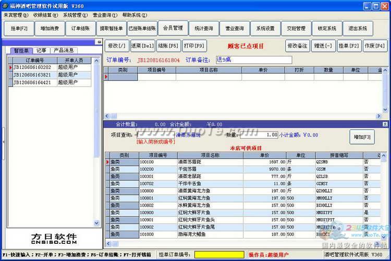Image resolution: width=391 pixels, height=261 pixels.
Task: Select order JB120606163821 in the pending list
Action: pos(50,75)
